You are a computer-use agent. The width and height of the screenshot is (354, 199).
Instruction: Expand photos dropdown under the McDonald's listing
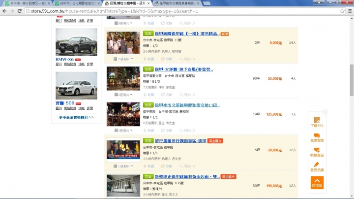tap(123, 95)
